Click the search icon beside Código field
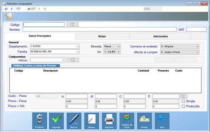The image size is (210, 132). click(x=72, y=25)
